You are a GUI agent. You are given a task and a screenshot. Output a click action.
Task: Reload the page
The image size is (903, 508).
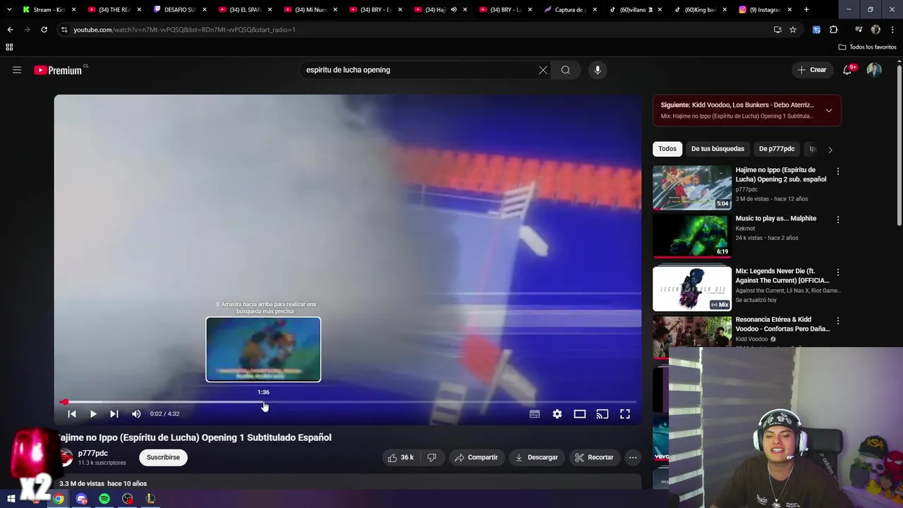coord(44,30)
